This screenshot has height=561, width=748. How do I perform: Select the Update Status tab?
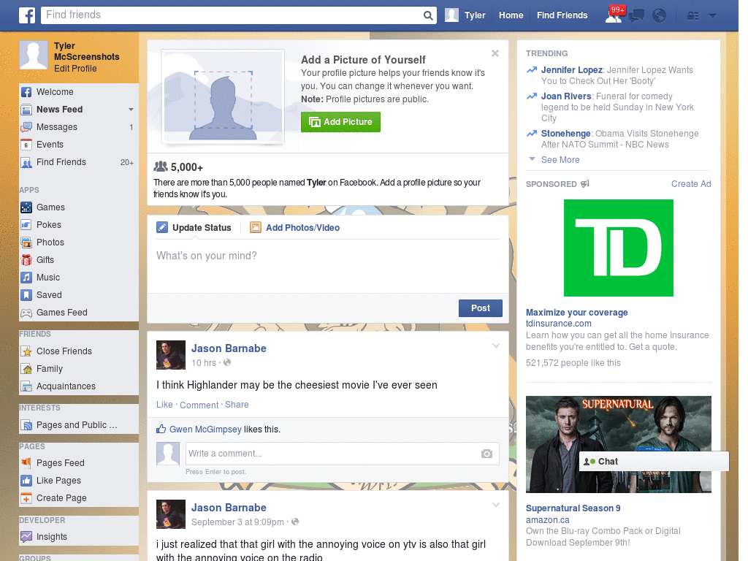[x=194, y=228]
